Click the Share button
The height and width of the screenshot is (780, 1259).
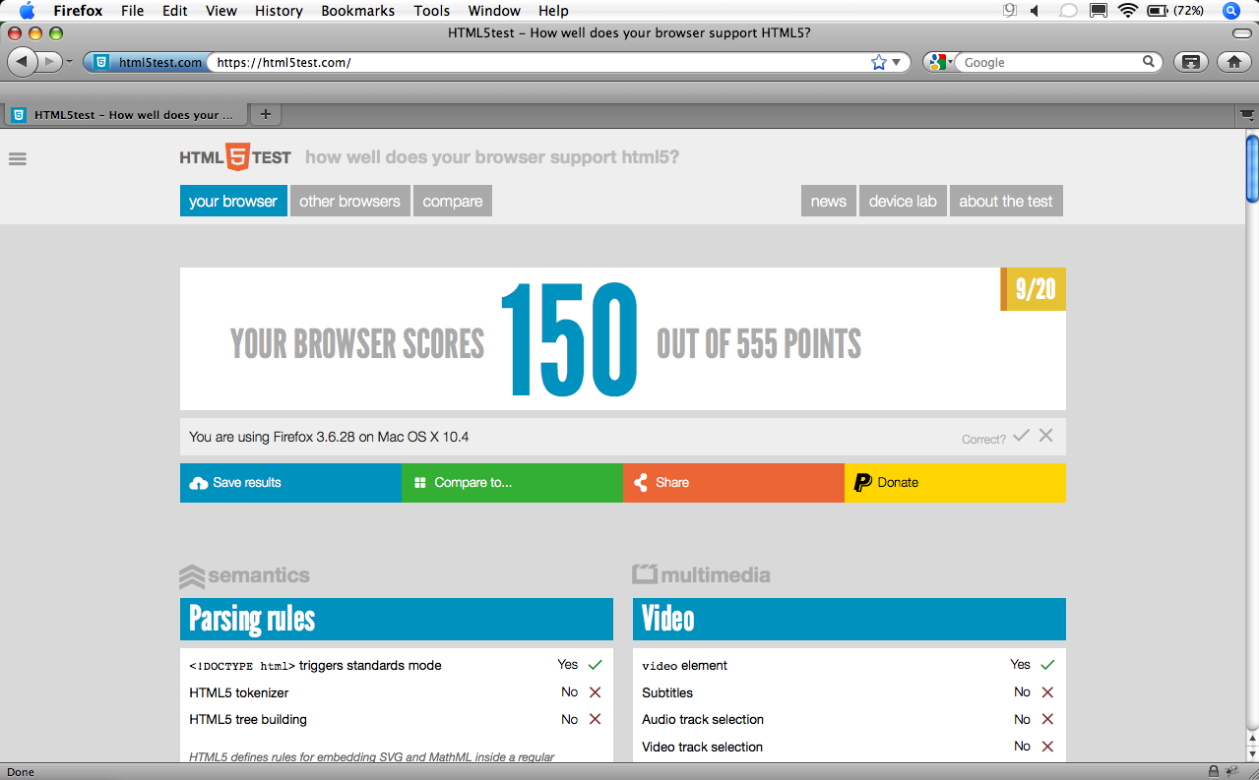(733, 483)
